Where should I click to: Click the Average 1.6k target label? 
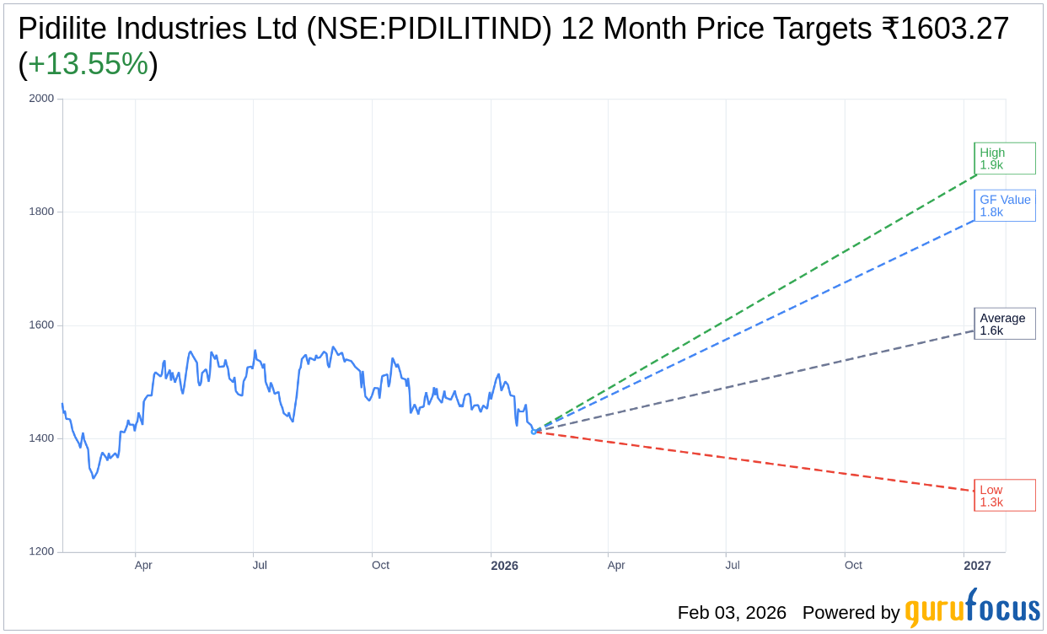[x=1004, y=324]
